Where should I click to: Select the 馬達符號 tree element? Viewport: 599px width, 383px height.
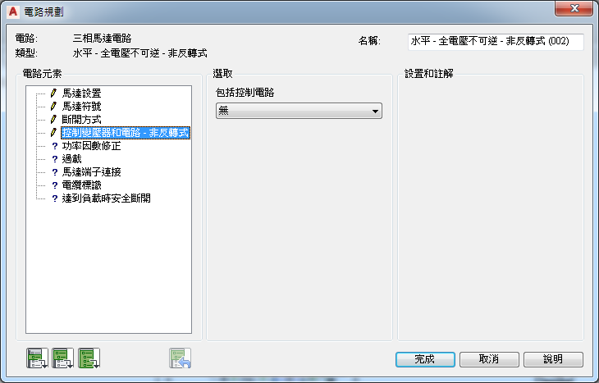81,106
